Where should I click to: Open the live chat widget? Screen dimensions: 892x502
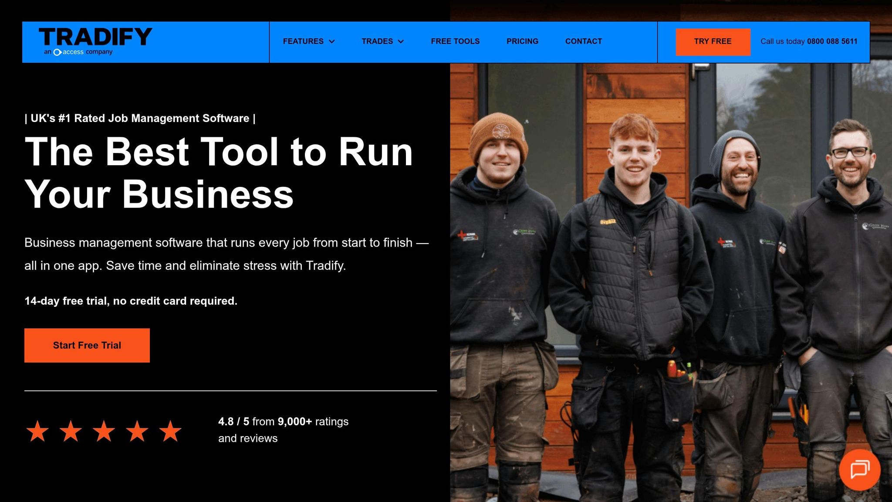(x=860, y=470)
